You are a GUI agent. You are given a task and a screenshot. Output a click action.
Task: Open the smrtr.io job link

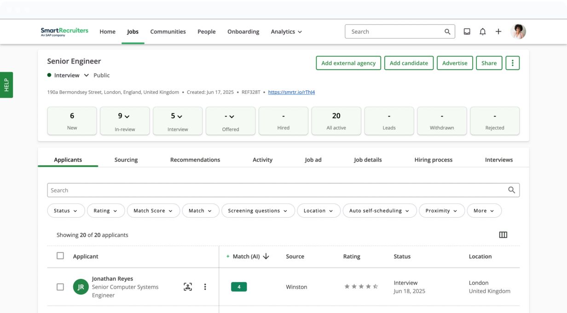pyautogui.click(x=291, y=92)
